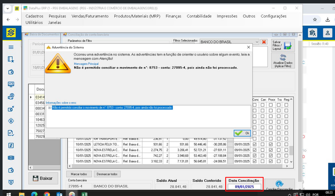Click the red X clear-filter icon

(264, 42)
